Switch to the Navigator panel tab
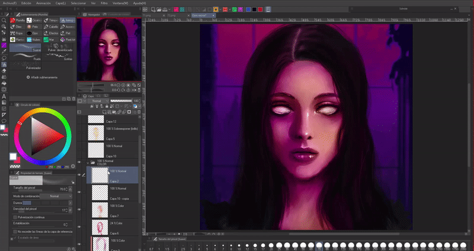Viewport: 474px width, 251px height. pos(94,14)
